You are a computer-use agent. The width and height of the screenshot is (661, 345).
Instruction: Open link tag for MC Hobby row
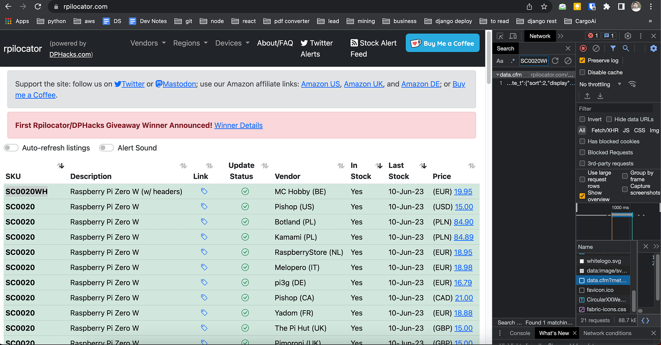(x=204, y=191)
